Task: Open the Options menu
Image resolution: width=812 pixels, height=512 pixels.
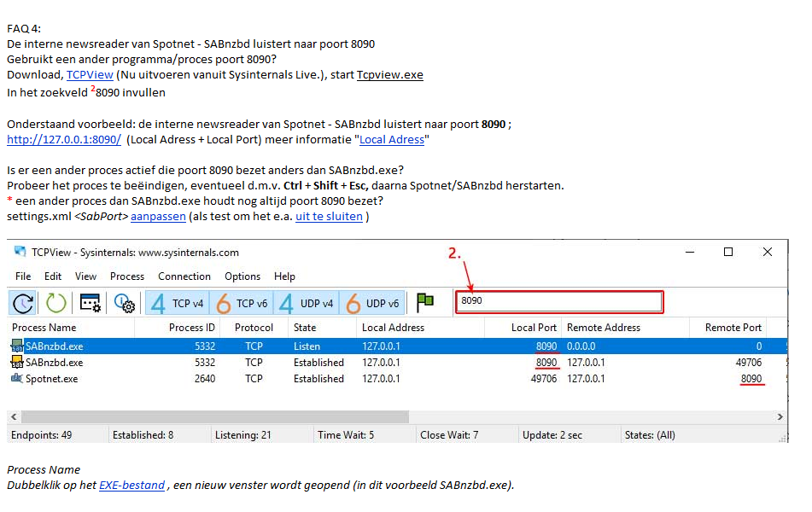Action: point(242,276)
